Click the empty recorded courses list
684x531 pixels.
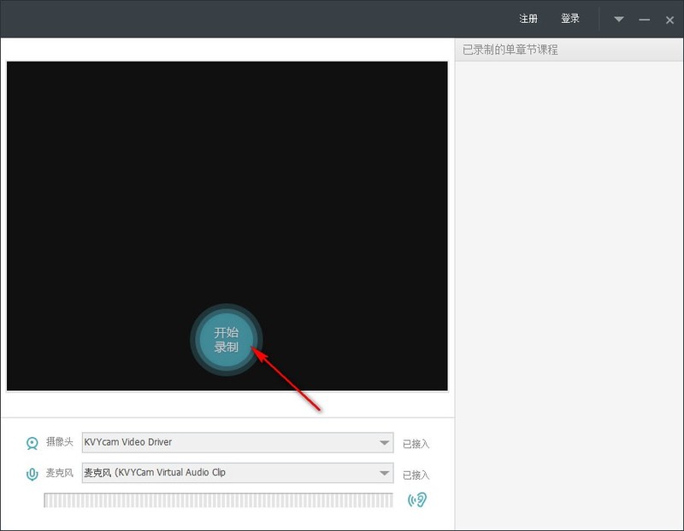tap(569, 295)
